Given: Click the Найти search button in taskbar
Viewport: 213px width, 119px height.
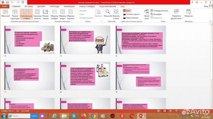Looking at the screenshot, I should [x=34, y=116].
